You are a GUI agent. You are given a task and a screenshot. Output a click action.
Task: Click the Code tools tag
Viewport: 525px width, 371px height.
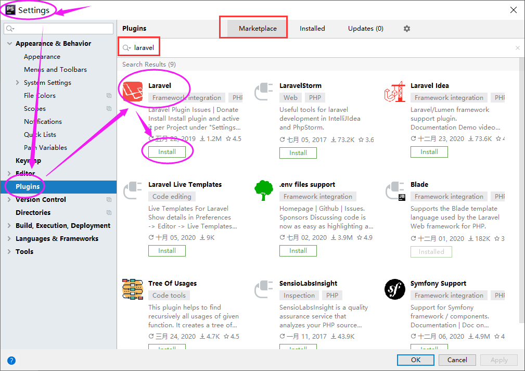[169, 296]
